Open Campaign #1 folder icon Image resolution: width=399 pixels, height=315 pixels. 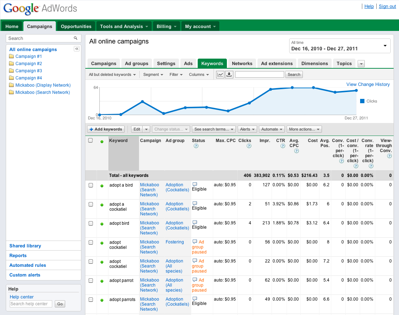pos(12,56)
